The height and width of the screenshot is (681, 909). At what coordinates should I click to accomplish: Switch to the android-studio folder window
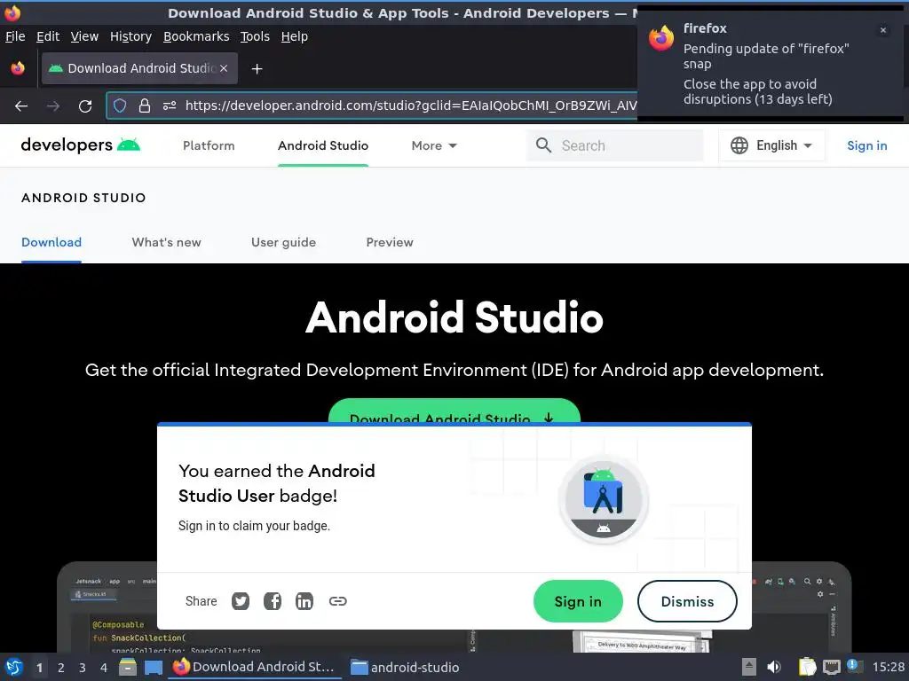click(405, 667)
